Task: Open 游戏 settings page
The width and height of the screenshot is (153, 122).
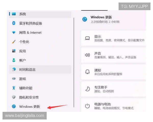Action: click(40, 79)
